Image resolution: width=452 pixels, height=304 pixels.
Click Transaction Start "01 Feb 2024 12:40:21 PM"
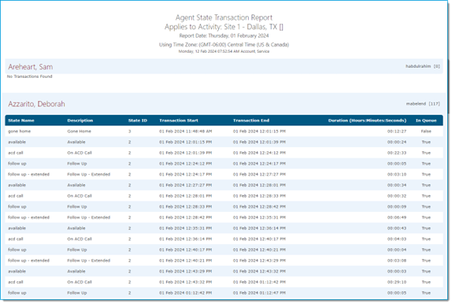click(x=185, y=261)
